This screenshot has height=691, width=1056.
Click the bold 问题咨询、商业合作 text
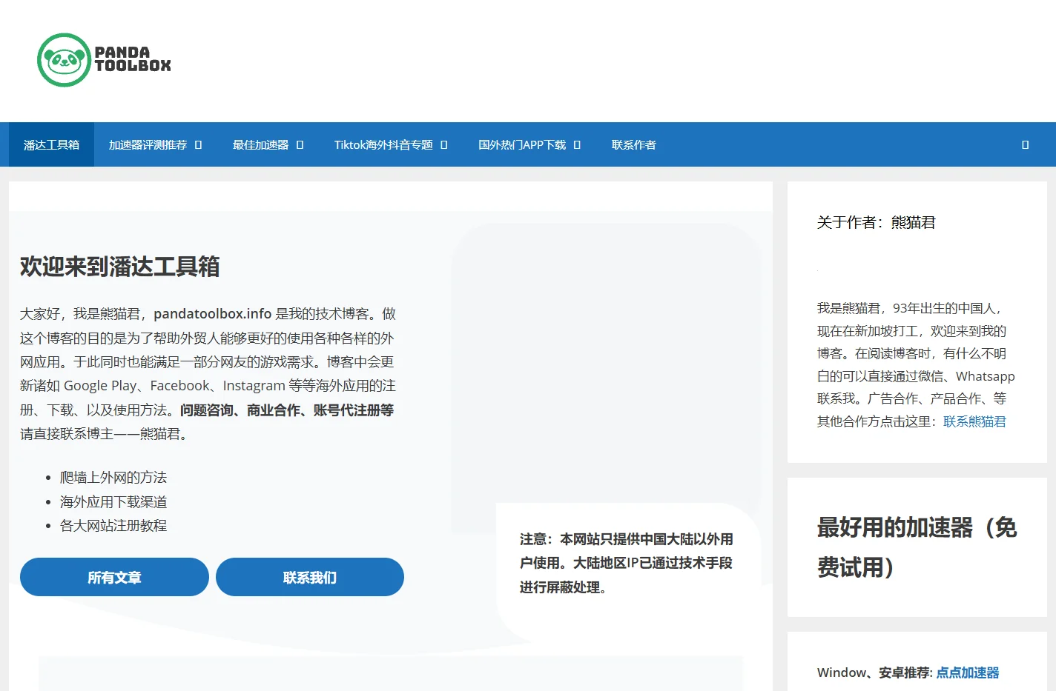[x=287, y=410]
